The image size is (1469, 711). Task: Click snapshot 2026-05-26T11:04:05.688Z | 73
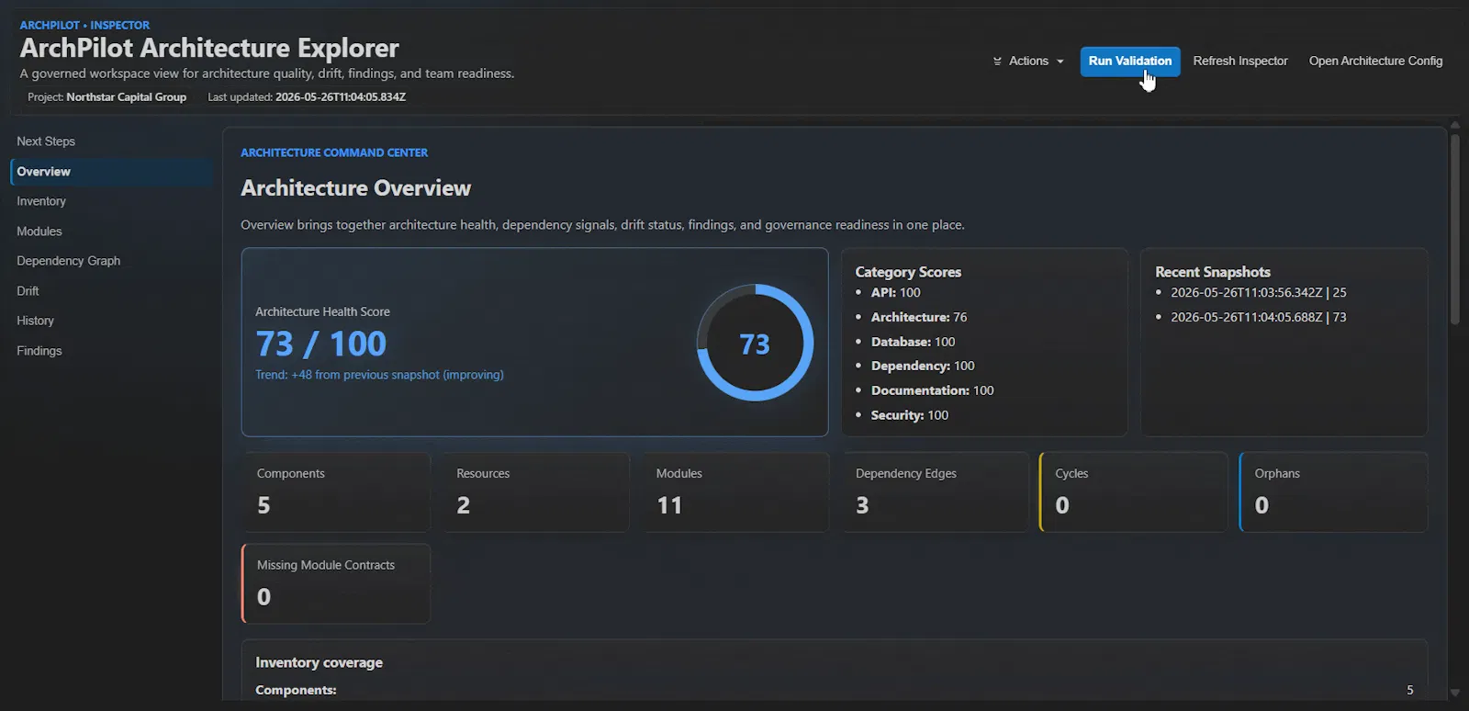(x=1258, y=317)
